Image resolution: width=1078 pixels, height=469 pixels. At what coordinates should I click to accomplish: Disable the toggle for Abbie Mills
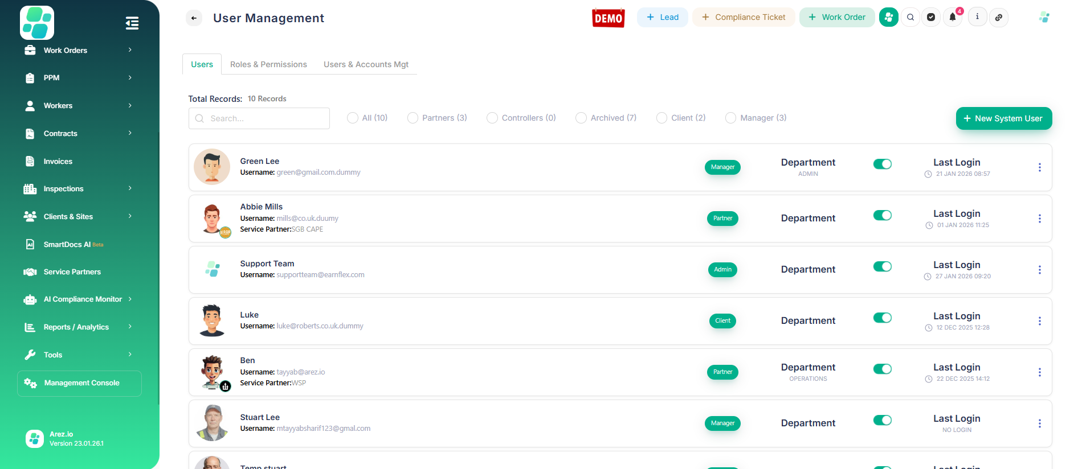(882, 215)
